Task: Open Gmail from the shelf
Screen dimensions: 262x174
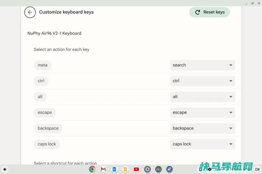Action: pyautogui.click(x=103, y=169)
